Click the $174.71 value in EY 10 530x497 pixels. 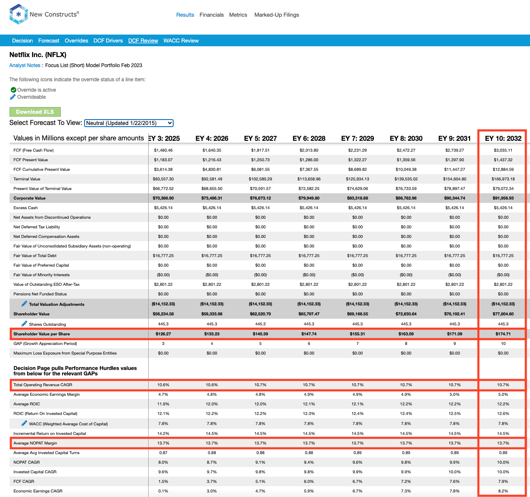coord(503,334)
